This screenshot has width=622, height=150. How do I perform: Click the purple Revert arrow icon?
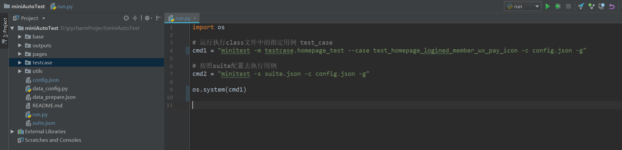(x=612, y=6)
